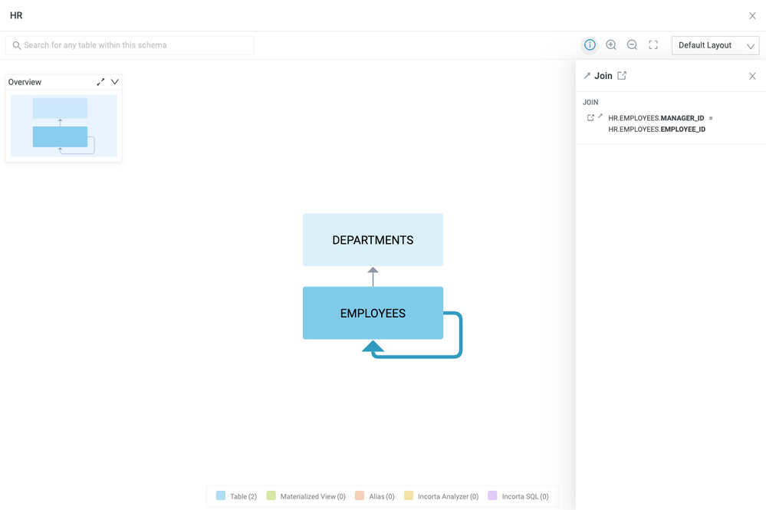This screenshot has width=766, height=510.
Task: Click the Overview minimap thumbnail
Action: point(64,126)
